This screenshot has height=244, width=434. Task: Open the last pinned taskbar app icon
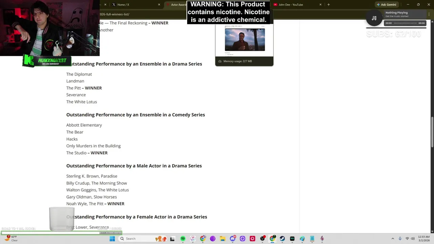pyautogui.click(x=322, y=239)
